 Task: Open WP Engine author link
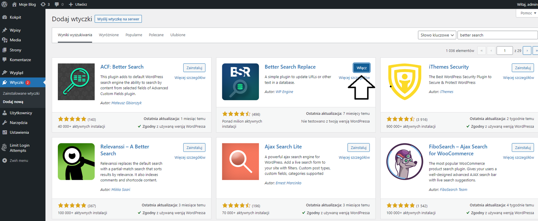click(x=284, y=92)
